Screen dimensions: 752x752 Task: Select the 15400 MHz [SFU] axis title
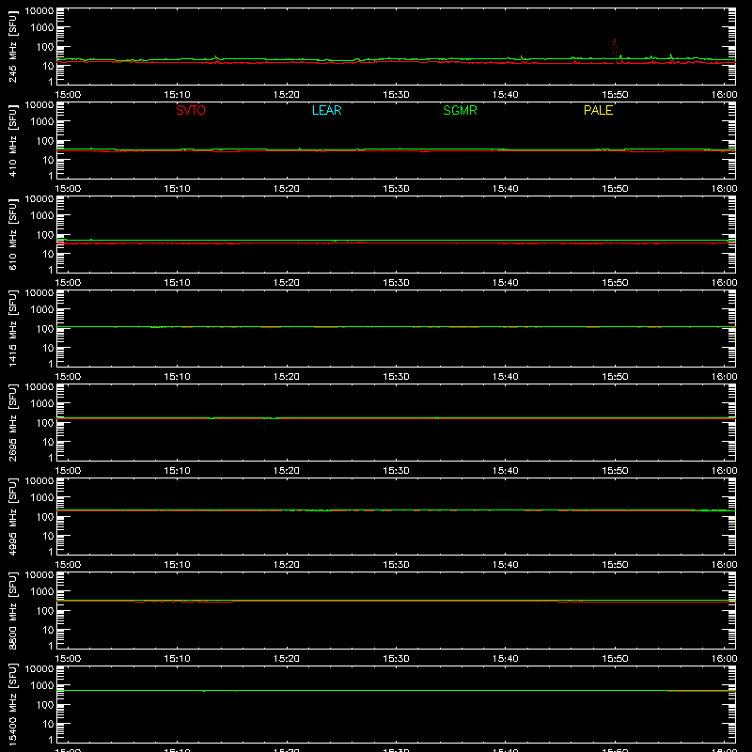[13, 704]
